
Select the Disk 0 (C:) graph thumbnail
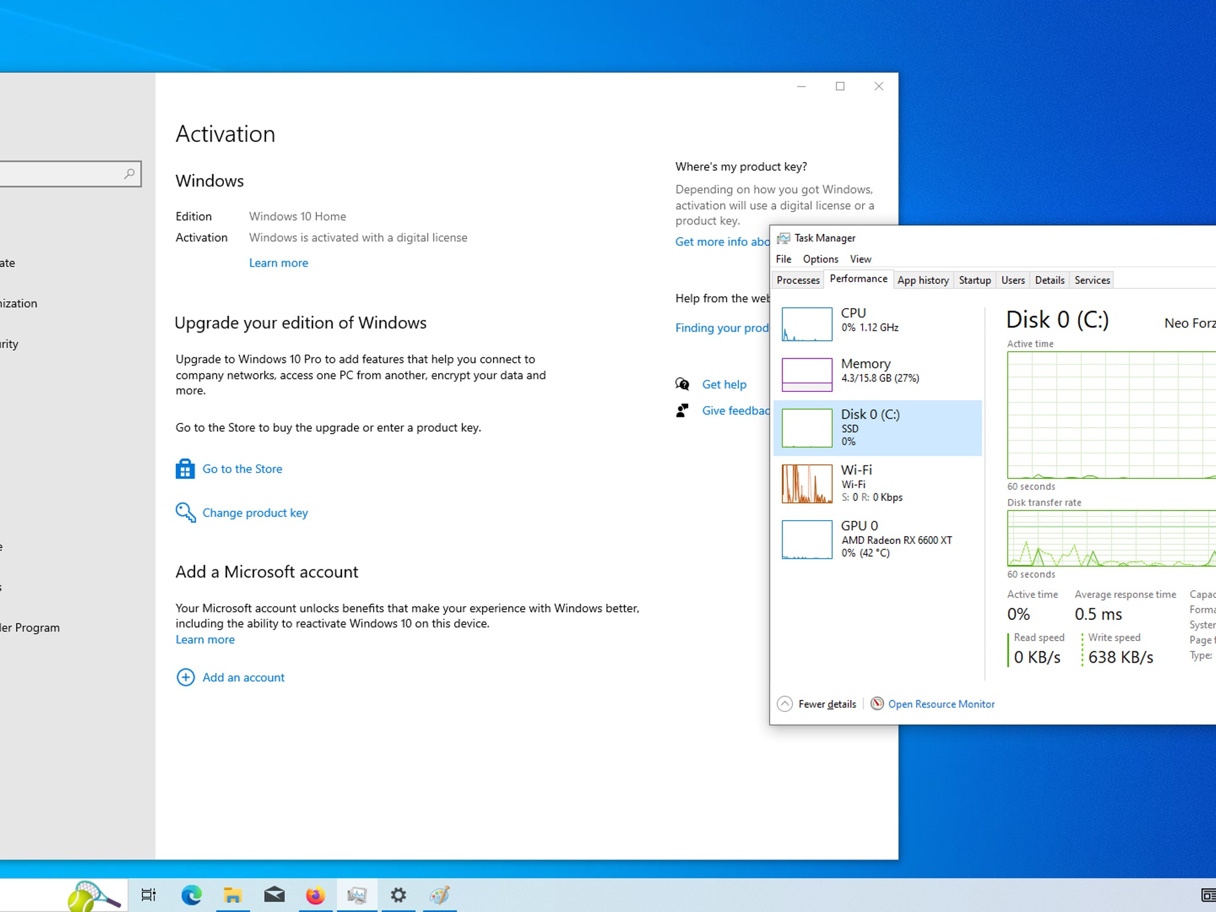click(807, 428)
